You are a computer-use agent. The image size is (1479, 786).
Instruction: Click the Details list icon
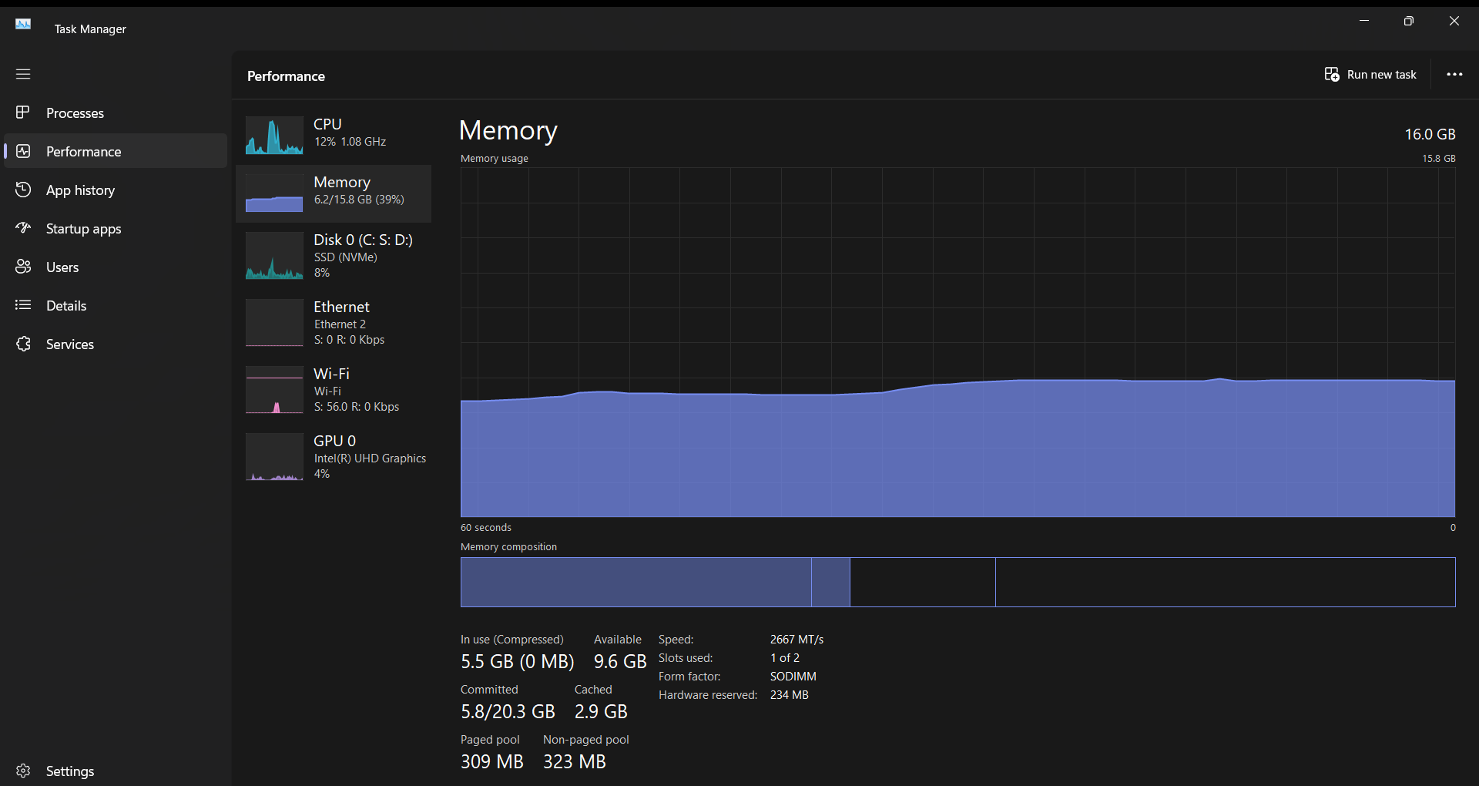click(x=23, y=305)
